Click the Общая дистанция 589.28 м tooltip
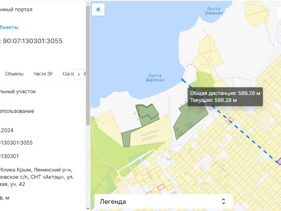The height and width of the screenshot is (211, 281). click(225, 93)
